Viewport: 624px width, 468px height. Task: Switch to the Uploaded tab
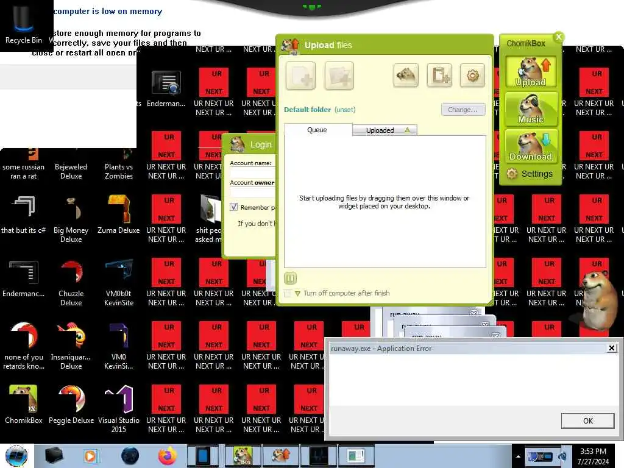(x=385, y=130)
